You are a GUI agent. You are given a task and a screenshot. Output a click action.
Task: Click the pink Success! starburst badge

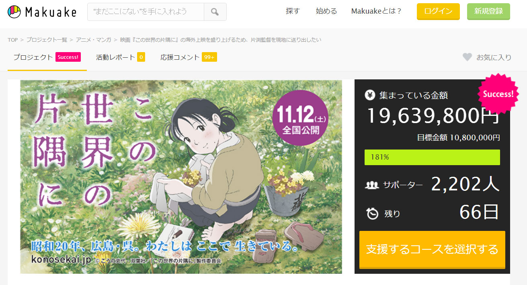498,94
